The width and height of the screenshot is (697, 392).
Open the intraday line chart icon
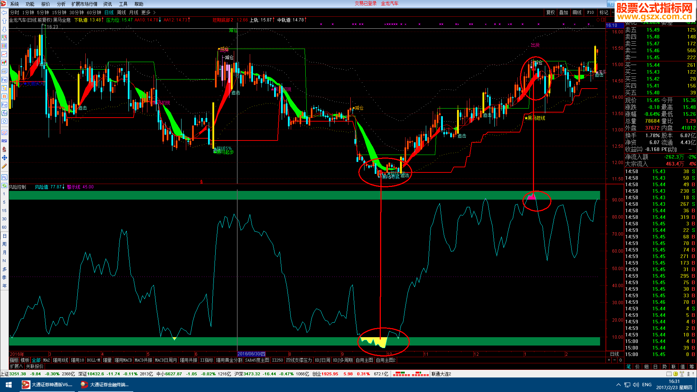4,54
